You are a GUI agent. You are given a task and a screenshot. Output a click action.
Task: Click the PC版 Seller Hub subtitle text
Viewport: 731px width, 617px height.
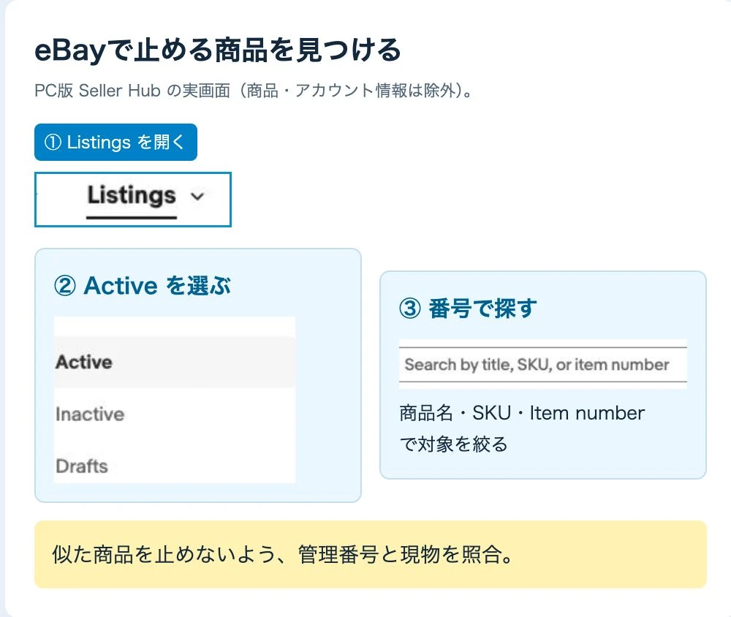coord(254,91)
